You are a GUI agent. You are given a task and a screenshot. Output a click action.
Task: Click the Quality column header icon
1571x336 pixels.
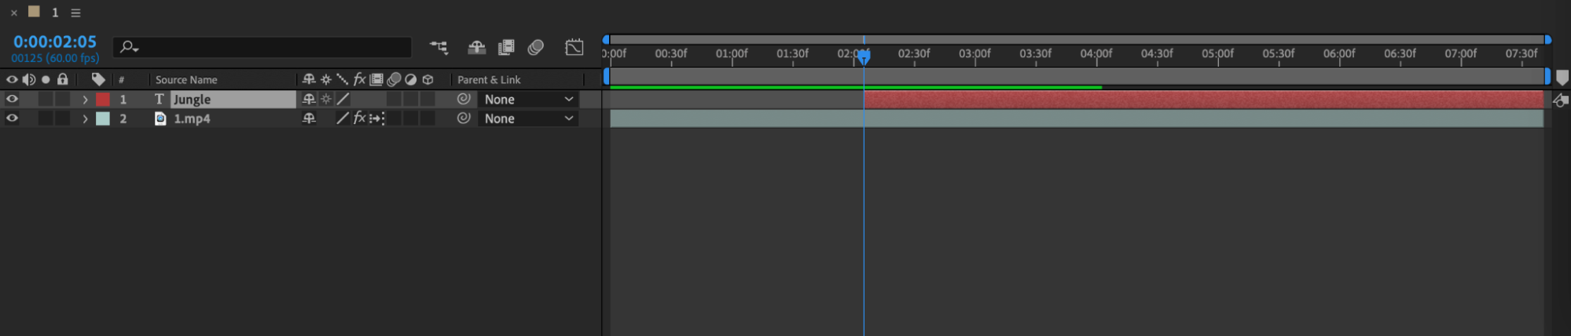[343, 79]
